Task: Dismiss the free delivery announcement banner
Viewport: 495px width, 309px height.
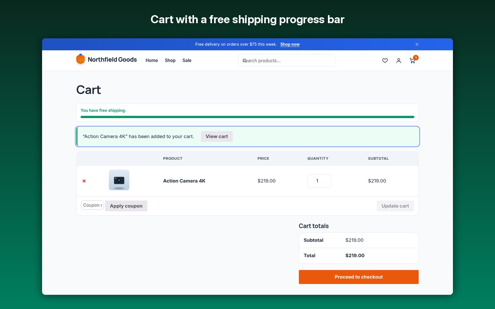Action: click(x=417, y=44)
